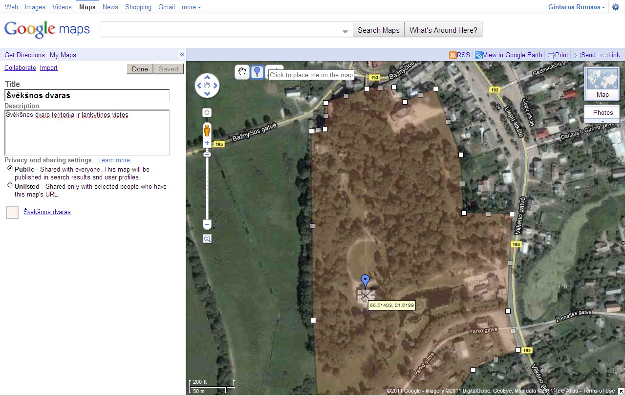Image resolution: width=625 pixels, height=396 pixels.
Task: Click the Search Maps button
Action: pos(378,30)
